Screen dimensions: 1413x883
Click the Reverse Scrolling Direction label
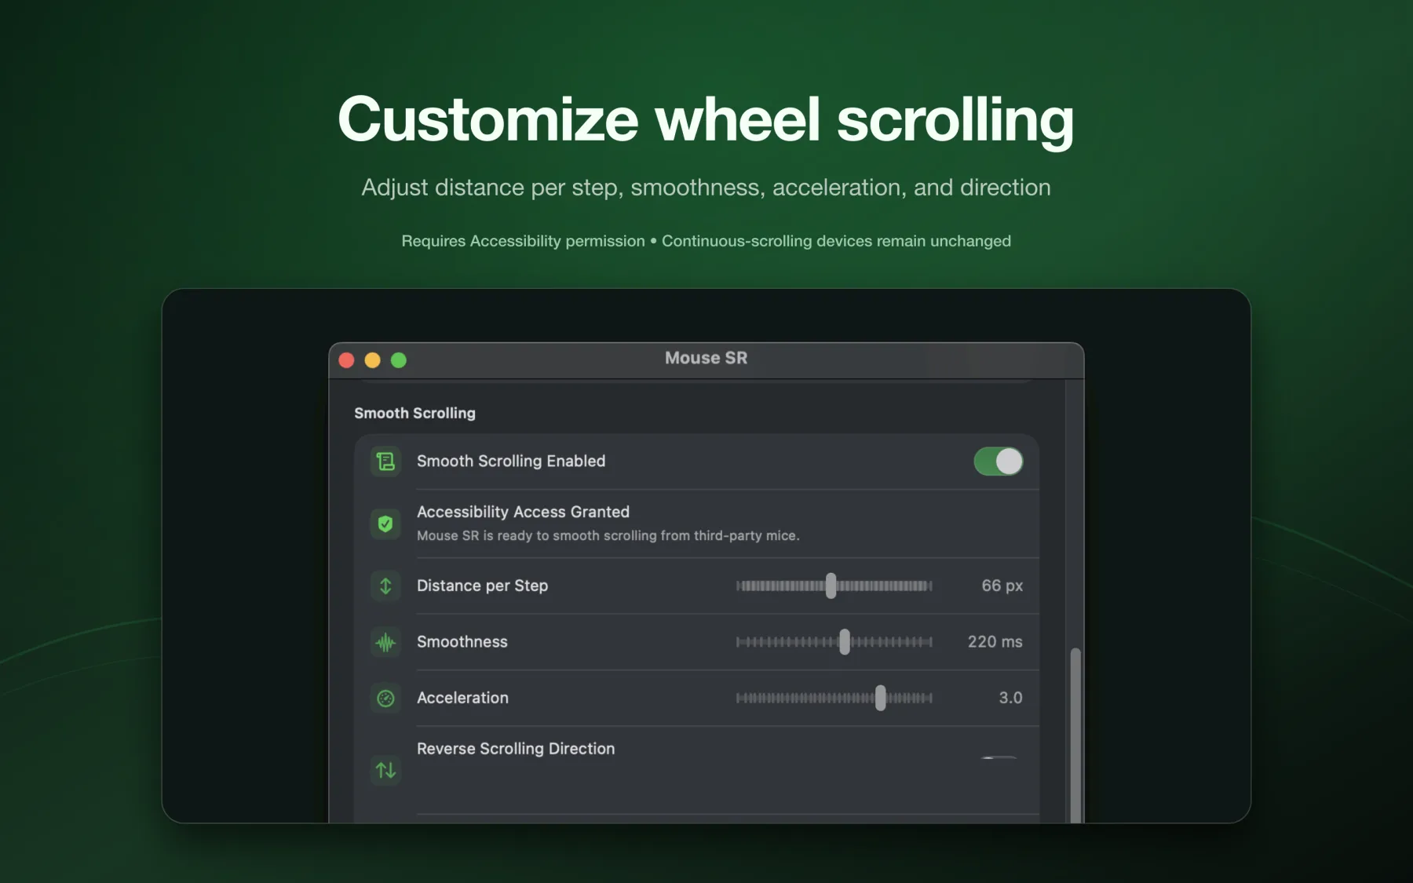click(x=516, y=749)
